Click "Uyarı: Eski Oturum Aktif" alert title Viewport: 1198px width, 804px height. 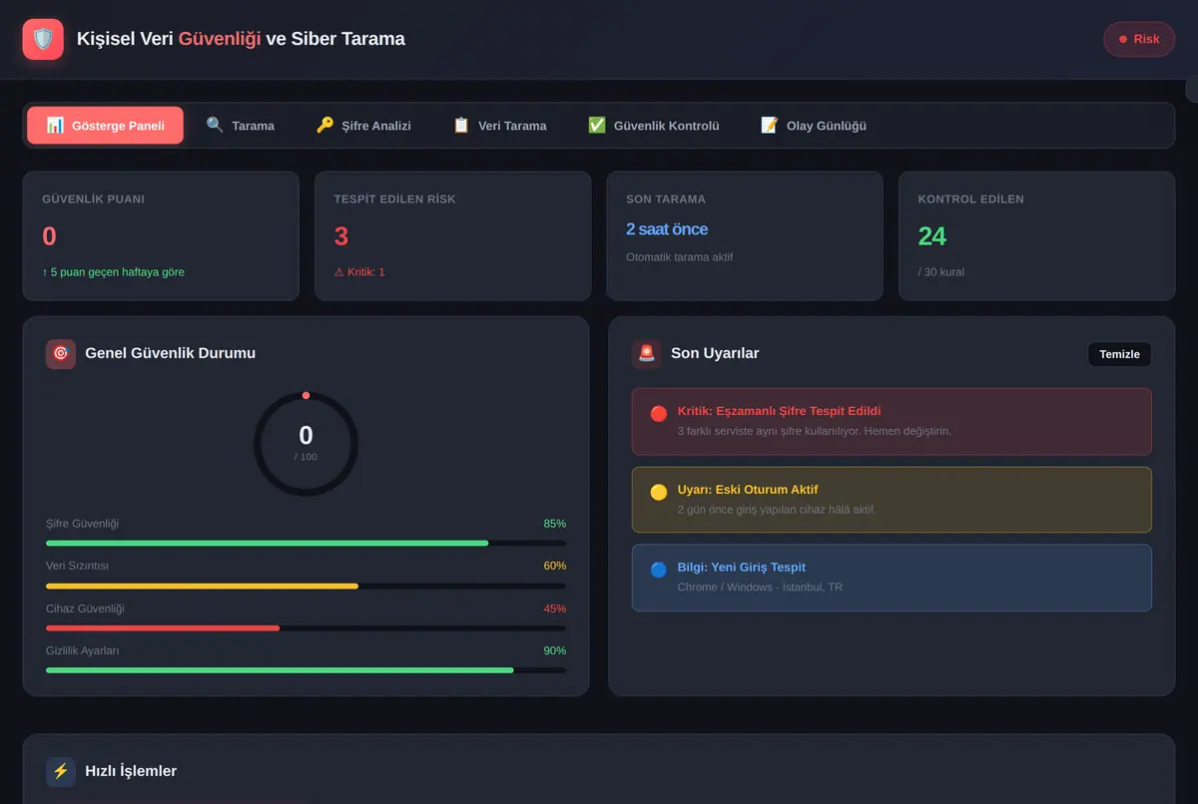(x=748, y=490)
